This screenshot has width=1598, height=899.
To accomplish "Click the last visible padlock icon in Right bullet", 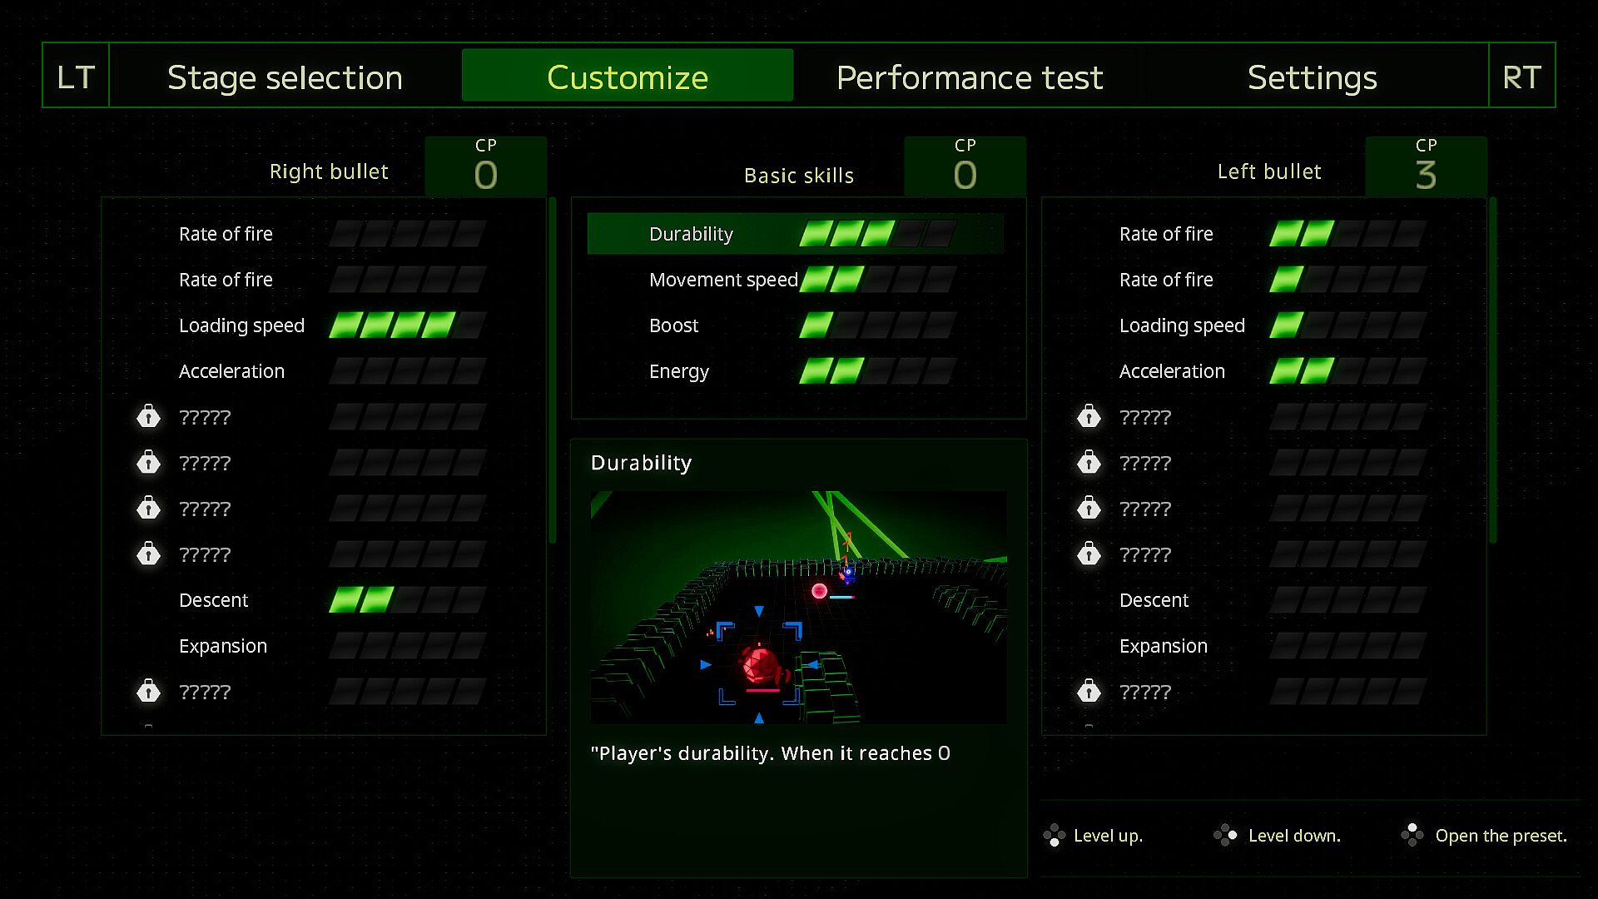I will click(x=148, y=691).
